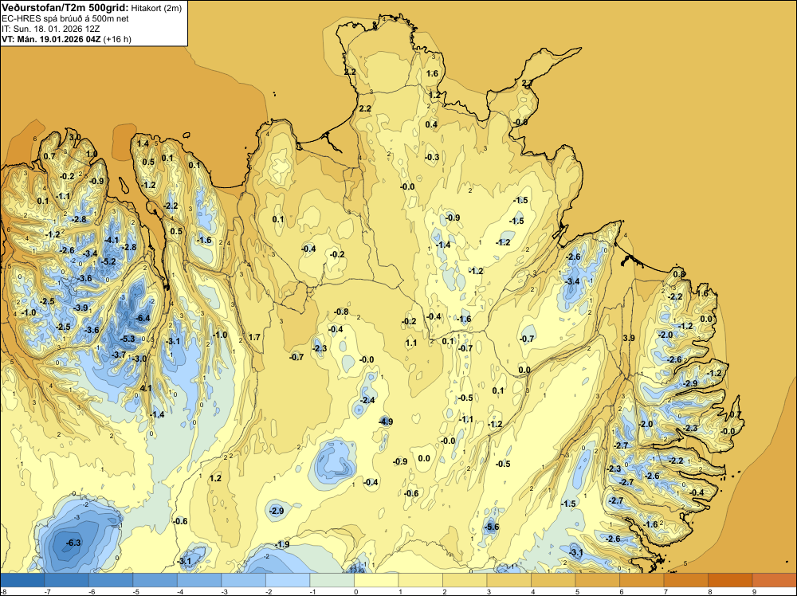This screenshot has height=596, width=797.
Task: Click the "-3.9" temperature value on the map
Action: point(80,308)
